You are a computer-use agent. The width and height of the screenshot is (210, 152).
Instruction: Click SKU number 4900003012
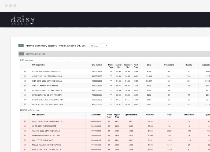[96, 122]
